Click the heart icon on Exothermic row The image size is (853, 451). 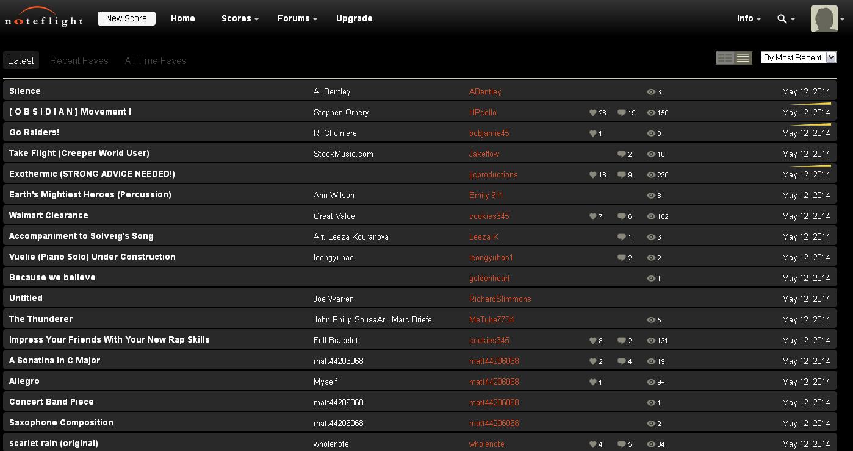(592, 175)
